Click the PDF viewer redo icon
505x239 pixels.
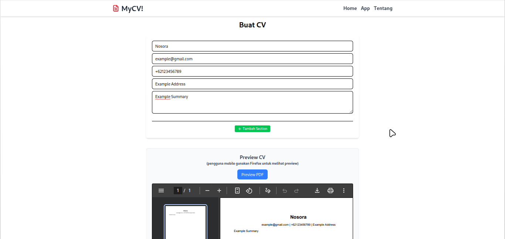point(296,191)
